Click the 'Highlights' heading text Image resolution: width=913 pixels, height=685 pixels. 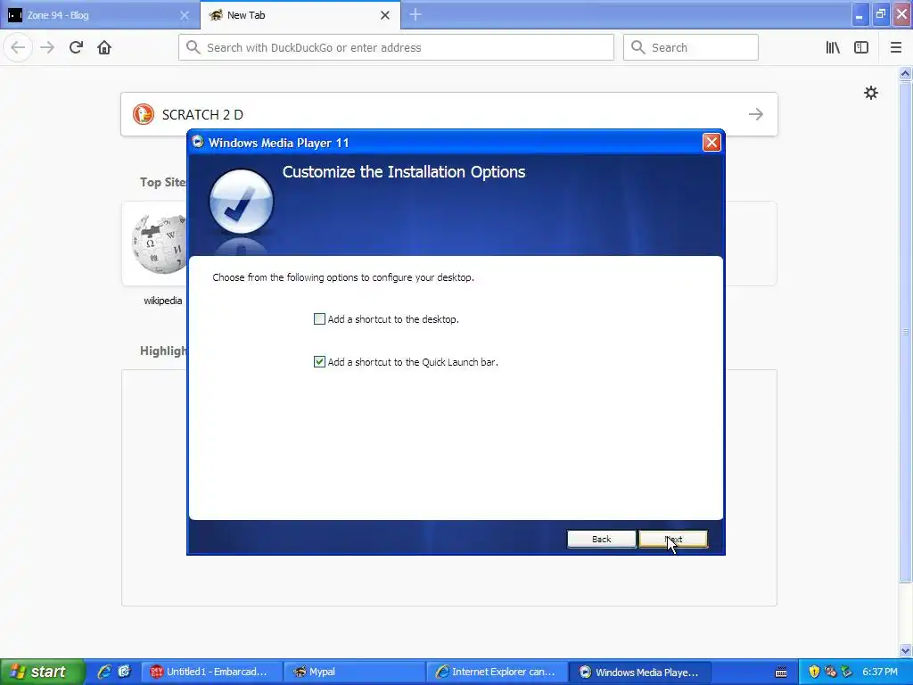164,351
